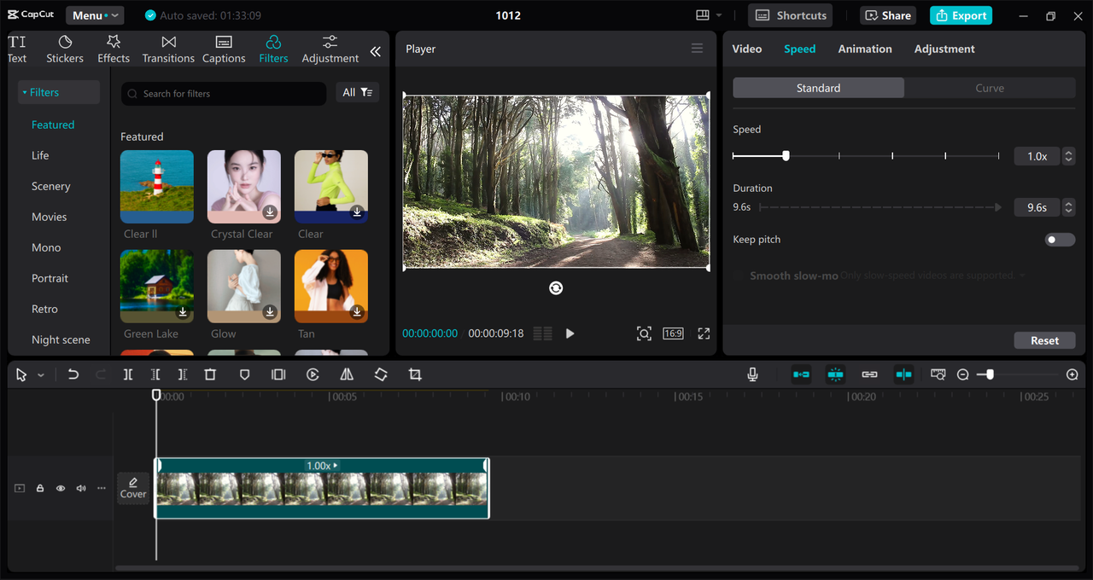Select the Crop tool
The height and width of the screenshot is (580, 1093).
pyautogui.click(x=415, y=374)
